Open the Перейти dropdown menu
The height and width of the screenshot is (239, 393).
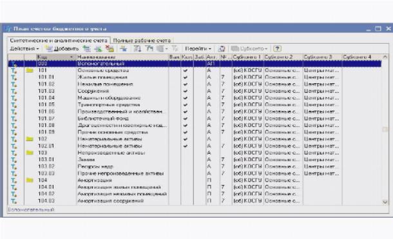click(x=198, y=48)
